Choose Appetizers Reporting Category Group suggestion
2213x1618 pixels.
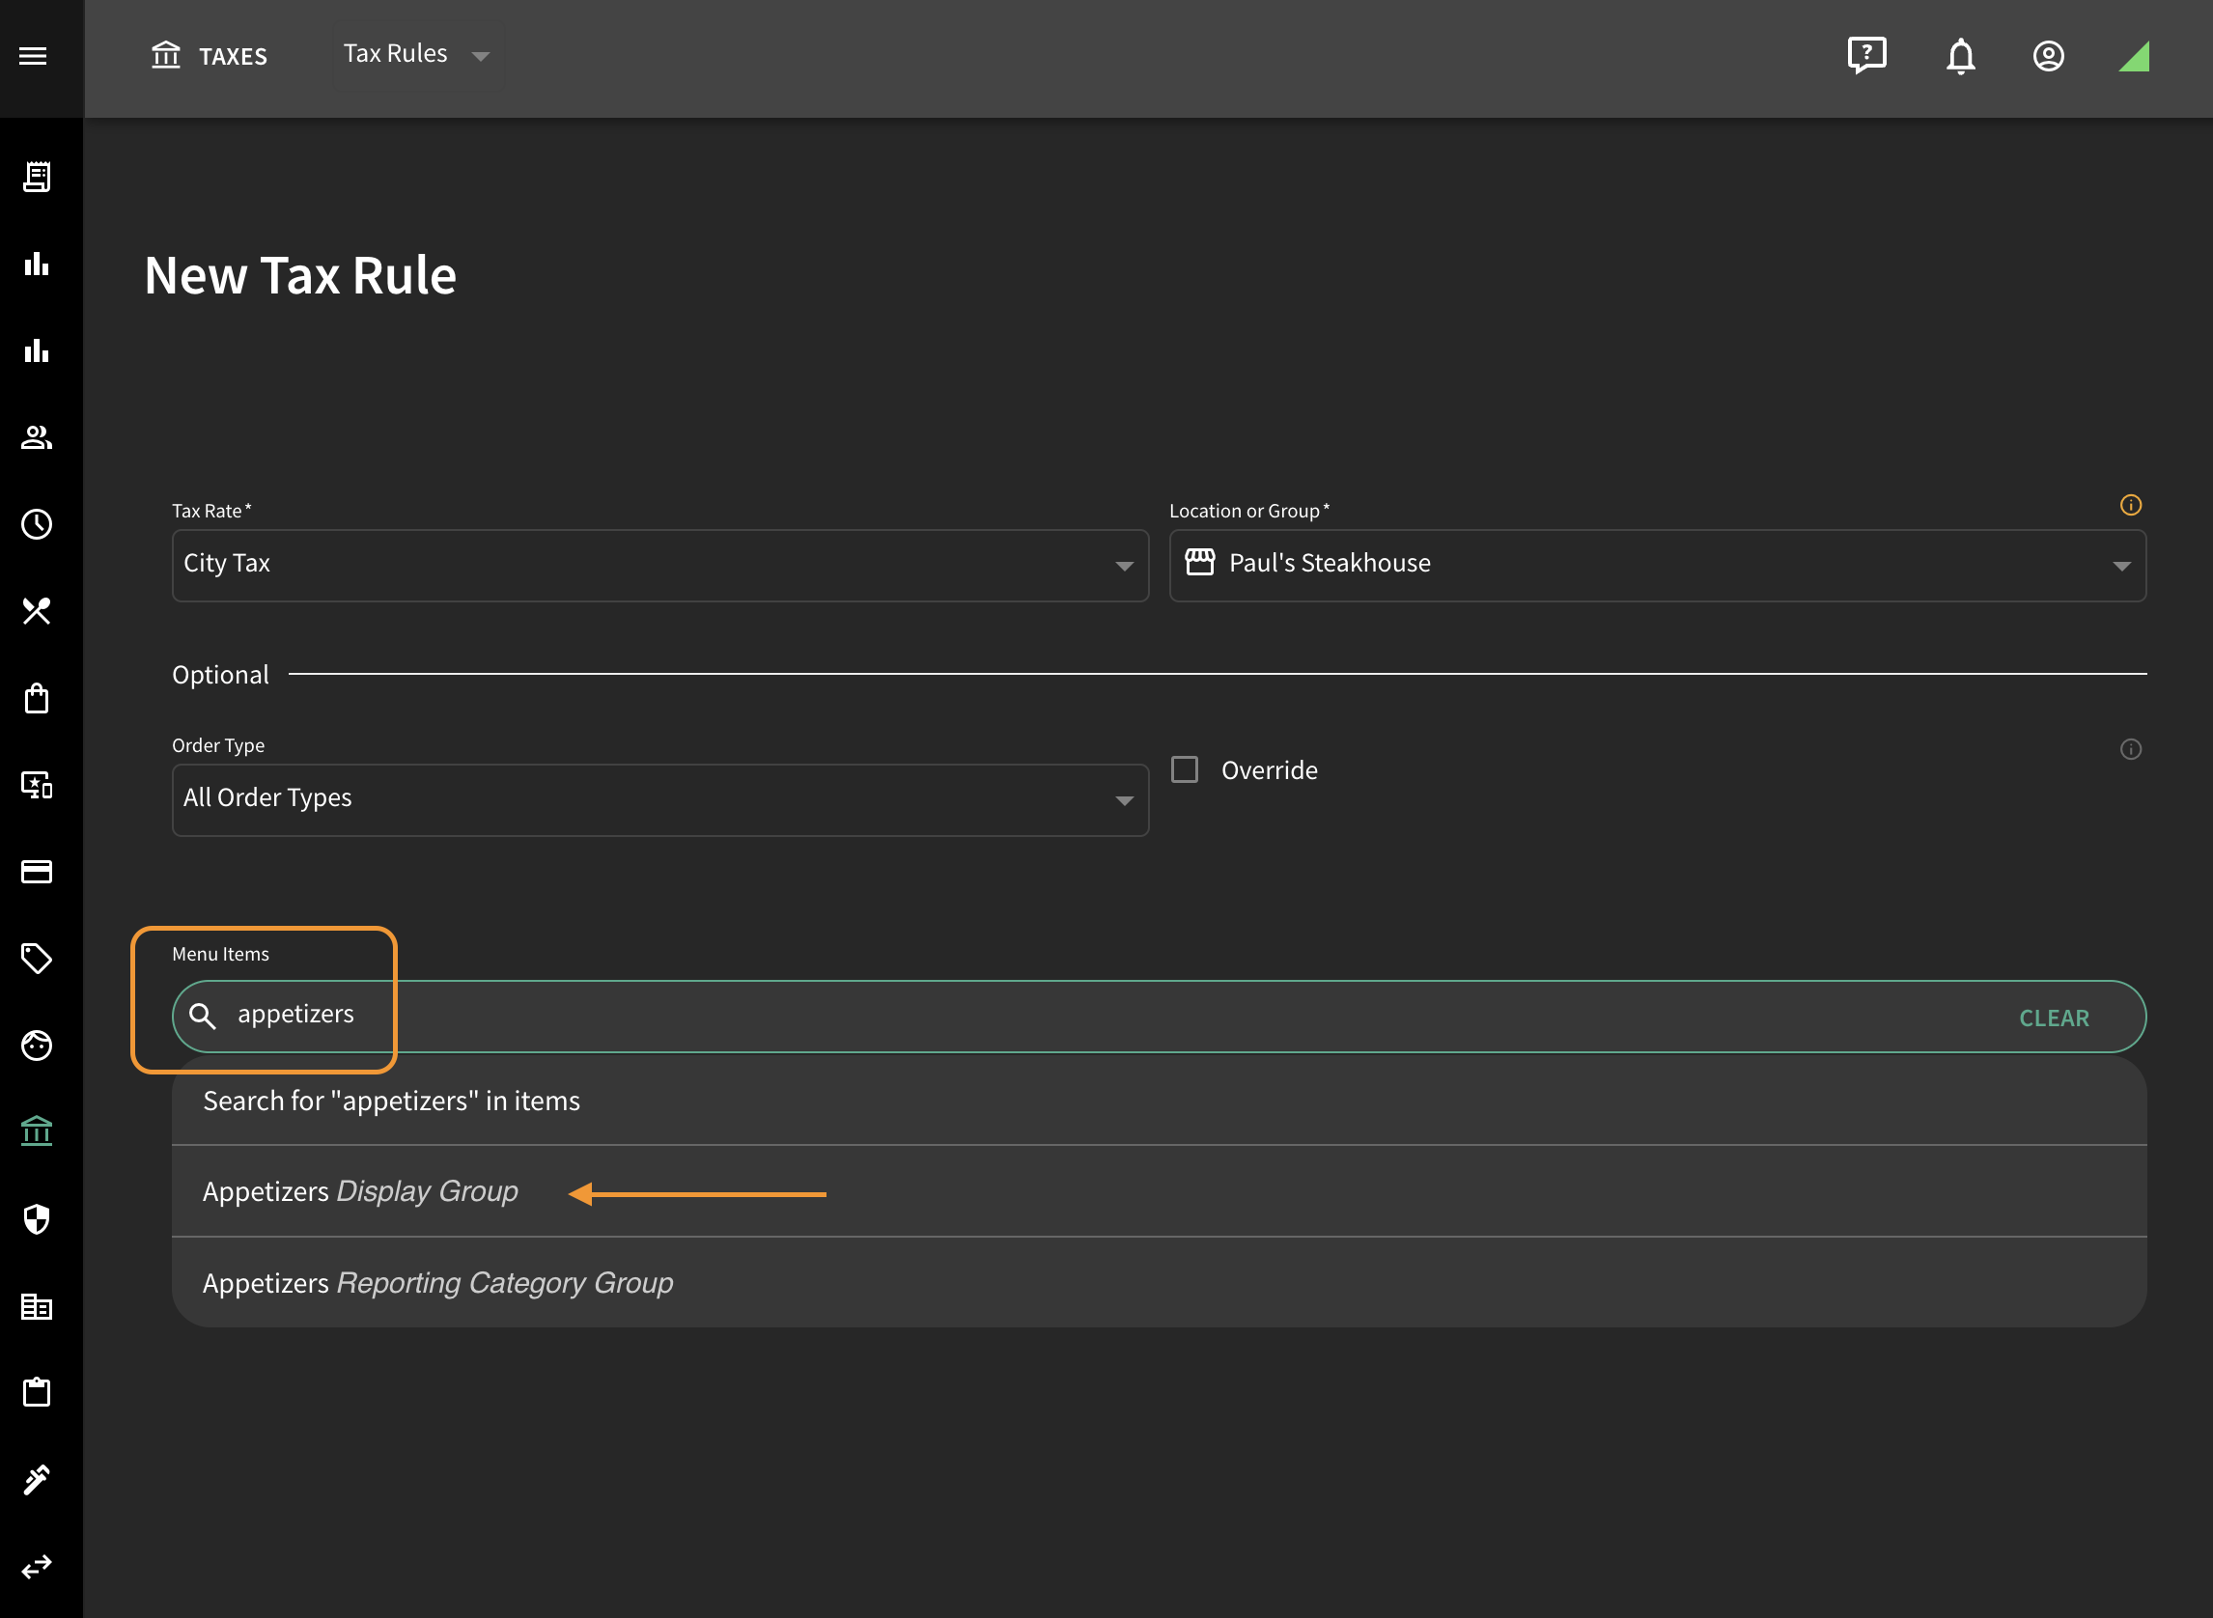1159,1283
